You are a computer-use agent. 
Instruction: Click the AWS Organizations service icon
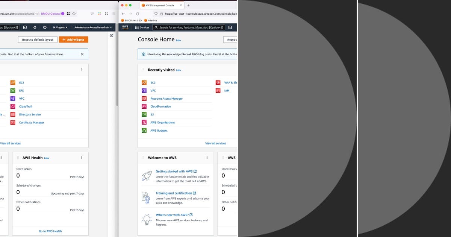pos(144,122)
